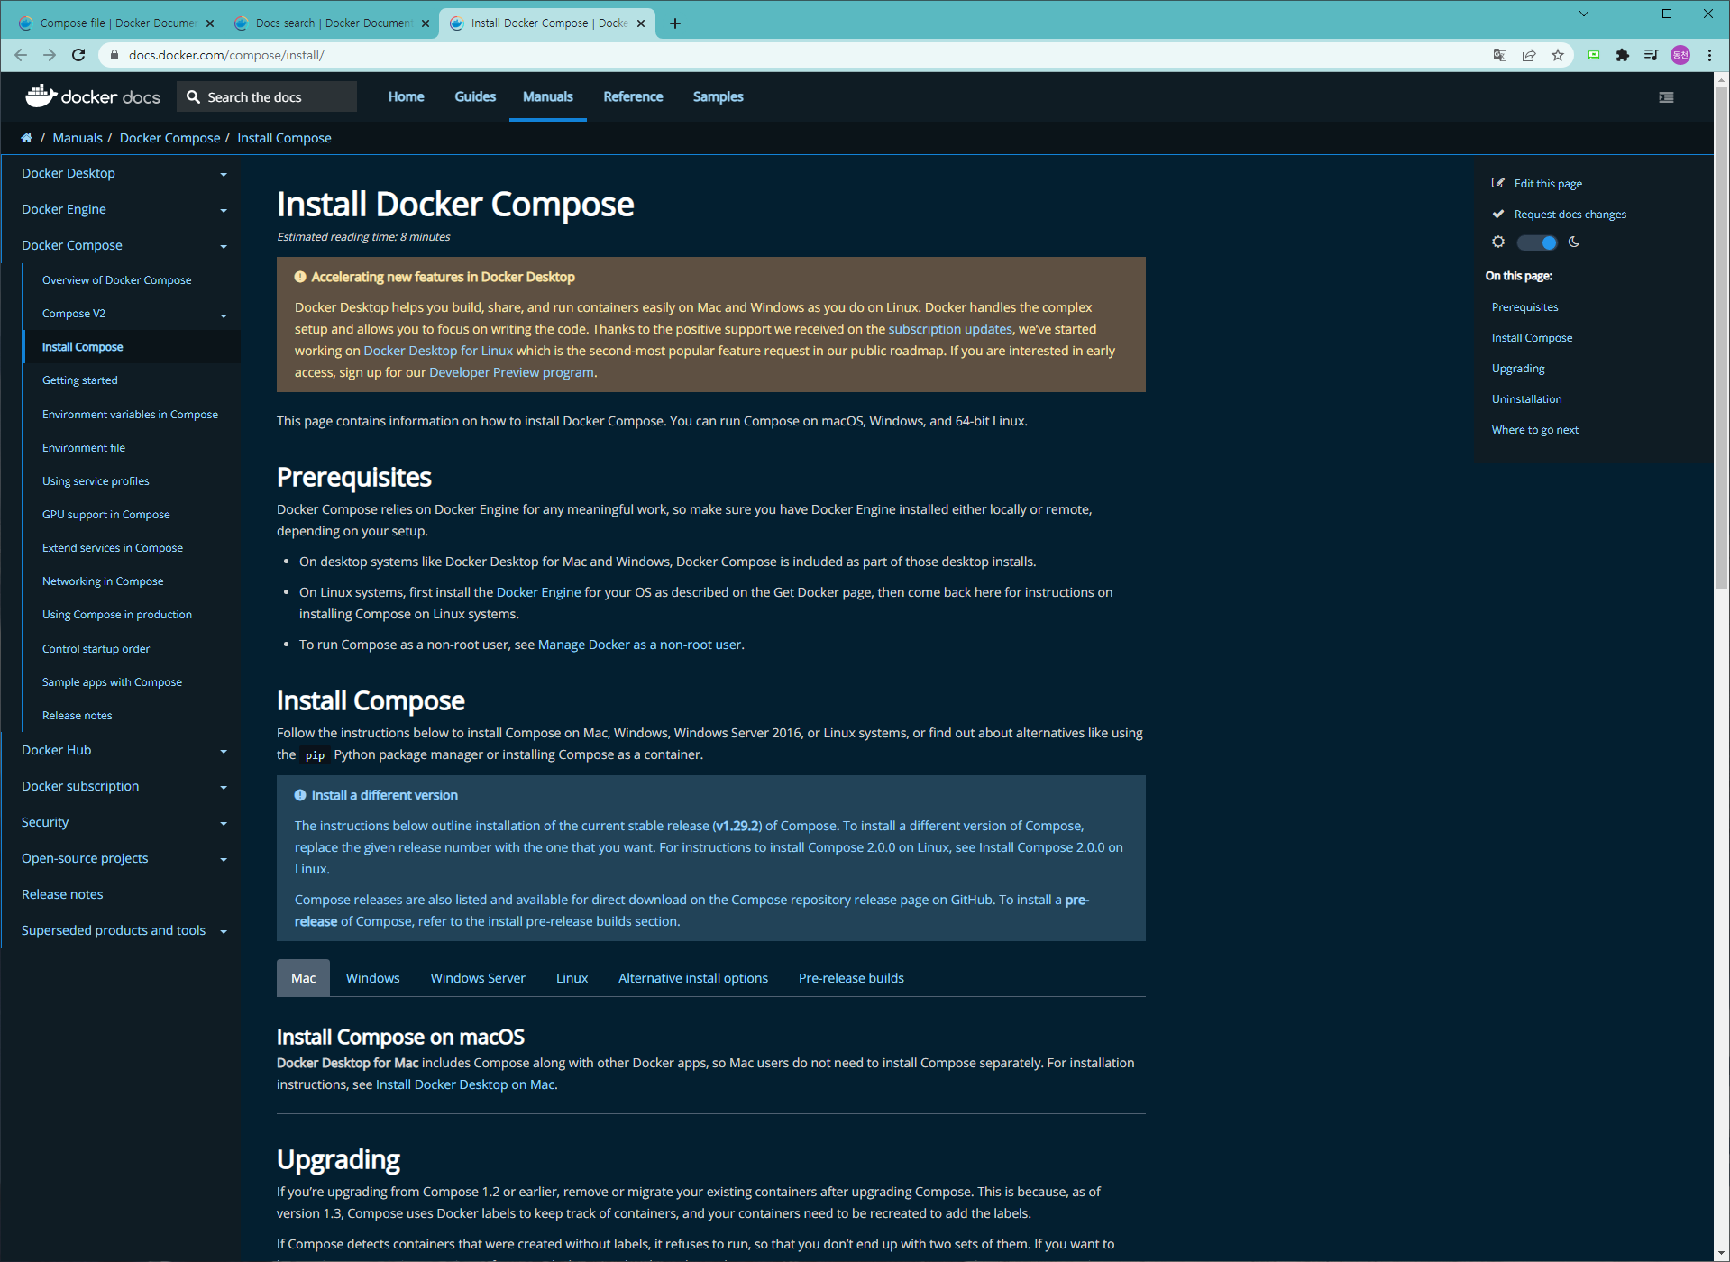Open the Home nav item
Screen dimensions: 1730x1262
[406, 96]
